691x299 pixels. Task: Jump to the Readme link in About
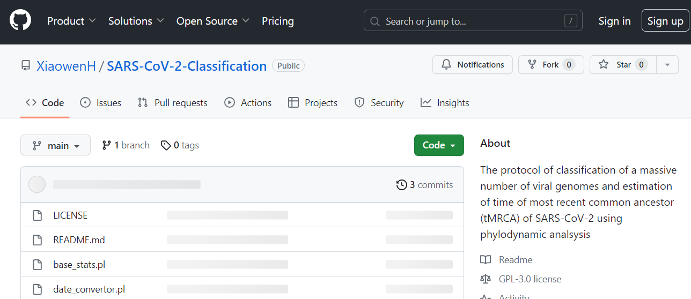coord(516,260)
